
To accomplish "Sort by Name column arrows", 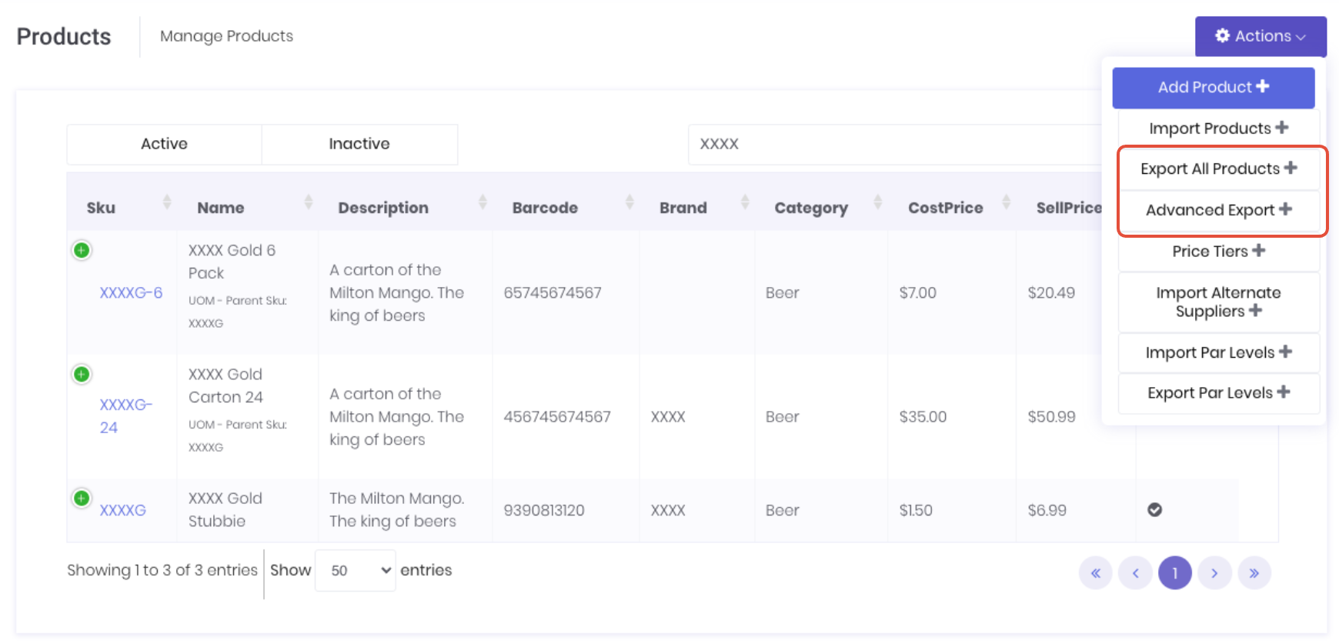I will click(309, 202).
